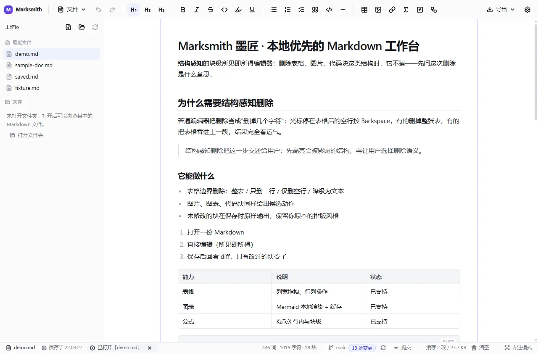The image size is (538, 353).
Task: Expand the 导出 export dropdown
Action: 501,10
